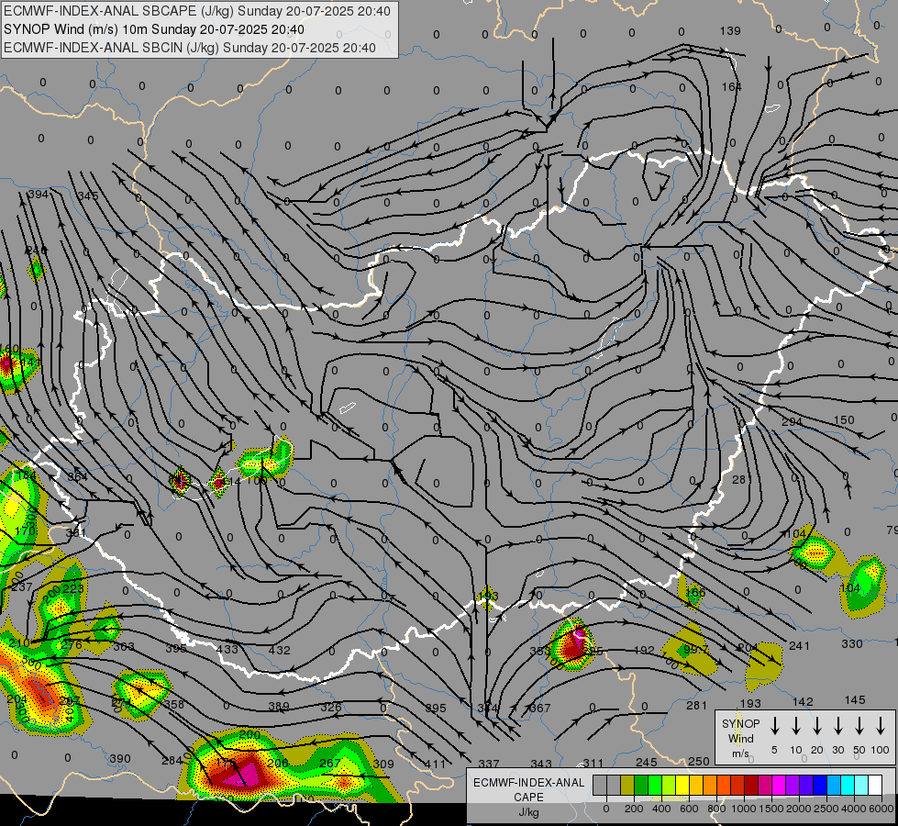Click the map value 367

tap(540, 708)
